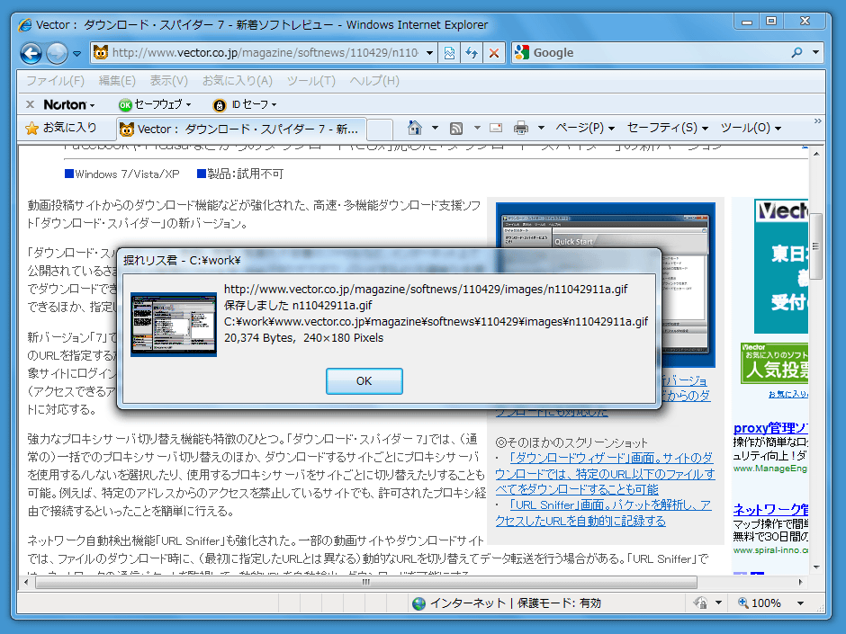Close the Norton toolbar with the X
Viewport: 846px width, 634px height.
tap(31, 104)
